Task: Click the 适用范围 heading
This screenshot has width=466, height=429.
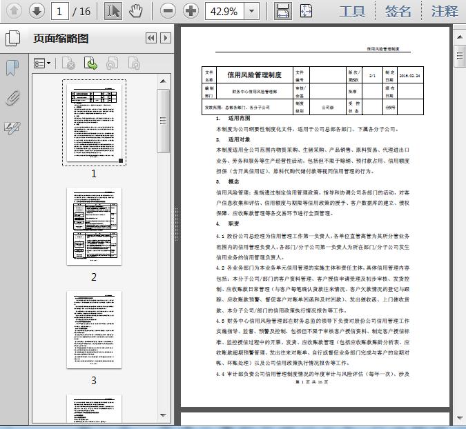Action: 240,118
